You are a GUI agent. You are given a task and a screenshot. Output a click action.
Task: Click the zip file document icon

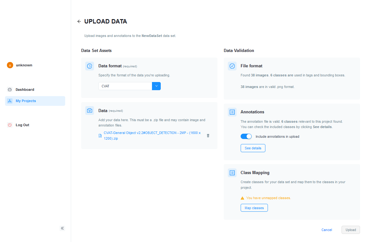click(100, 136)
